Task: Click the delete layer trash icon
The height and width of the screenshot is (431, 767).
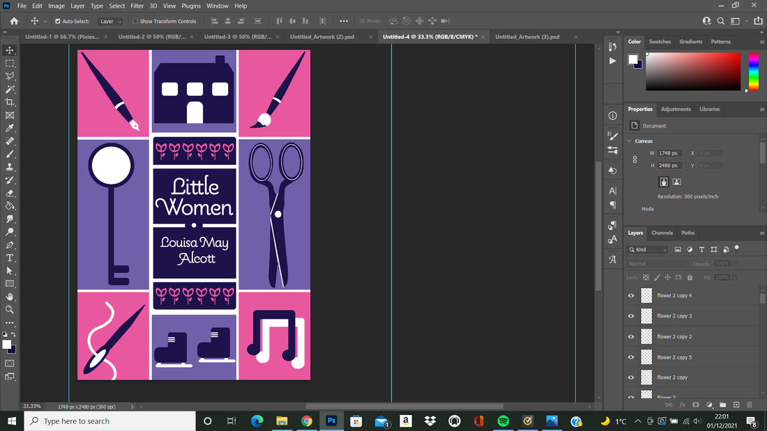Action: 750,405
